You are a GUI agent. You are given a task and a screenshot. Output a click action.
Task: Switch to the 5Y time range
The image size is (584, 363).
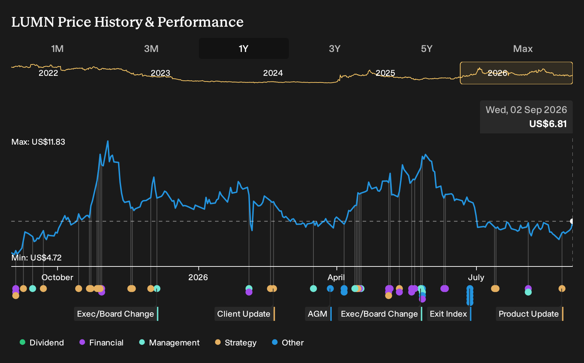(427, 48)
